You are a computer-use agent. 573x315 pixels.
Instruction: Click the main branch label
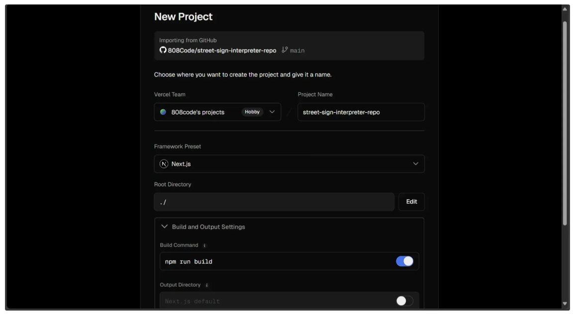tap(297, 51)
